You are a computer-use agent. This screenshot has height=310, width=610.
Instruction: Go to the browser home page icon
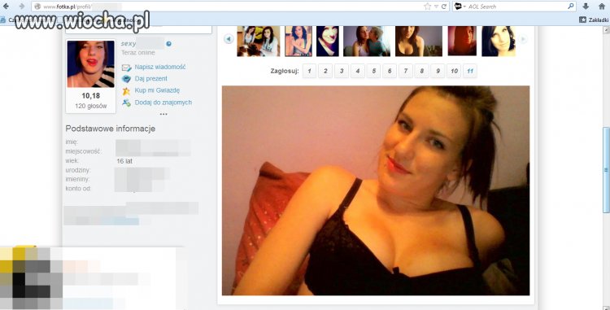pos(601,7)
